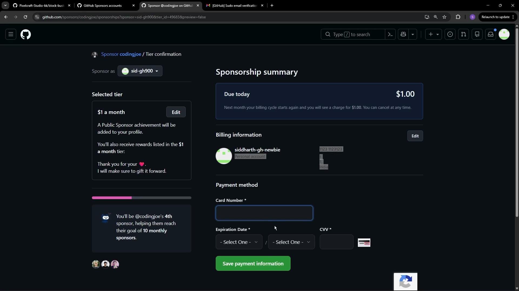The width and height of the screenshot is (519, 291).
Task: Open the Repositories icon
Action: coord(477,34)
